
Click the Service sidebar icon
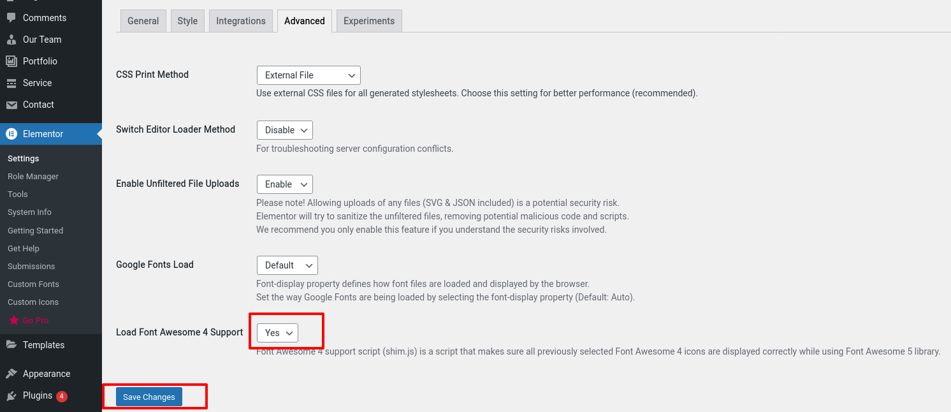(x=11, y=83)
